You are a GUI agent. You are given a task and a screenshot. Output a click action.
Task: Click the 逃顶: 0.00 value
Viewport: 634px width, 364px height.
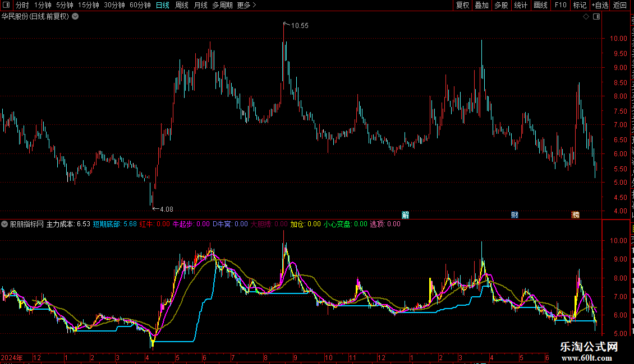point(385,224)
